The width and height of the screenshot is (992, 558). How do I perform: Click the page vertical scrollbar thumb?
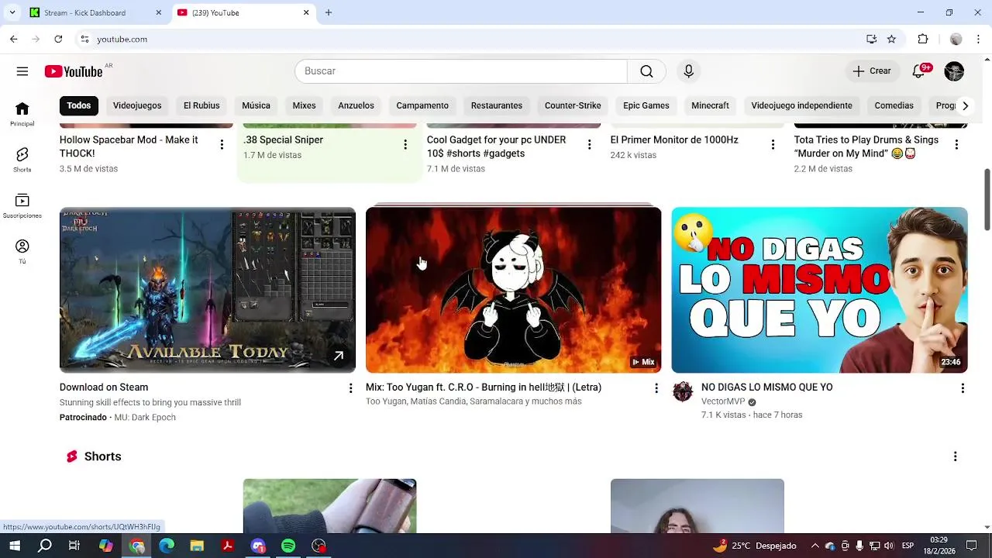coord(987,199)
